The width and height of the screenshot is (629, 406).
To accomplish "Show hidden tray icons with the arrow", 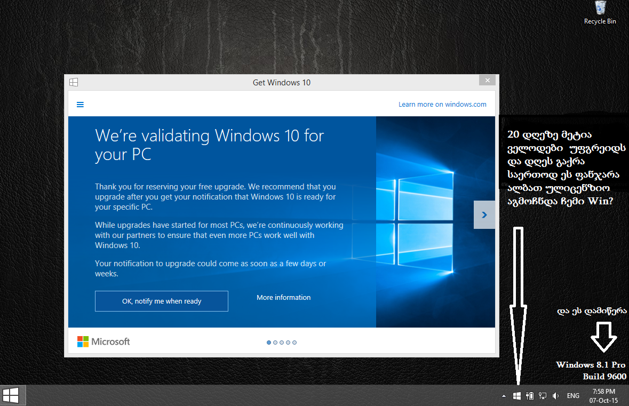I will (x=504, y=396).
